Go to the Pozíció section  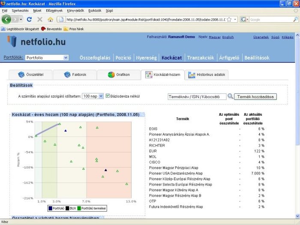pos(123,57)
